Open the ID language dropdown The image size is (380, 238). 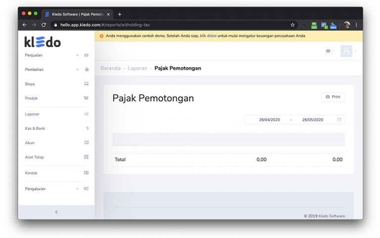pyautogui.click(x=330, y=51)
